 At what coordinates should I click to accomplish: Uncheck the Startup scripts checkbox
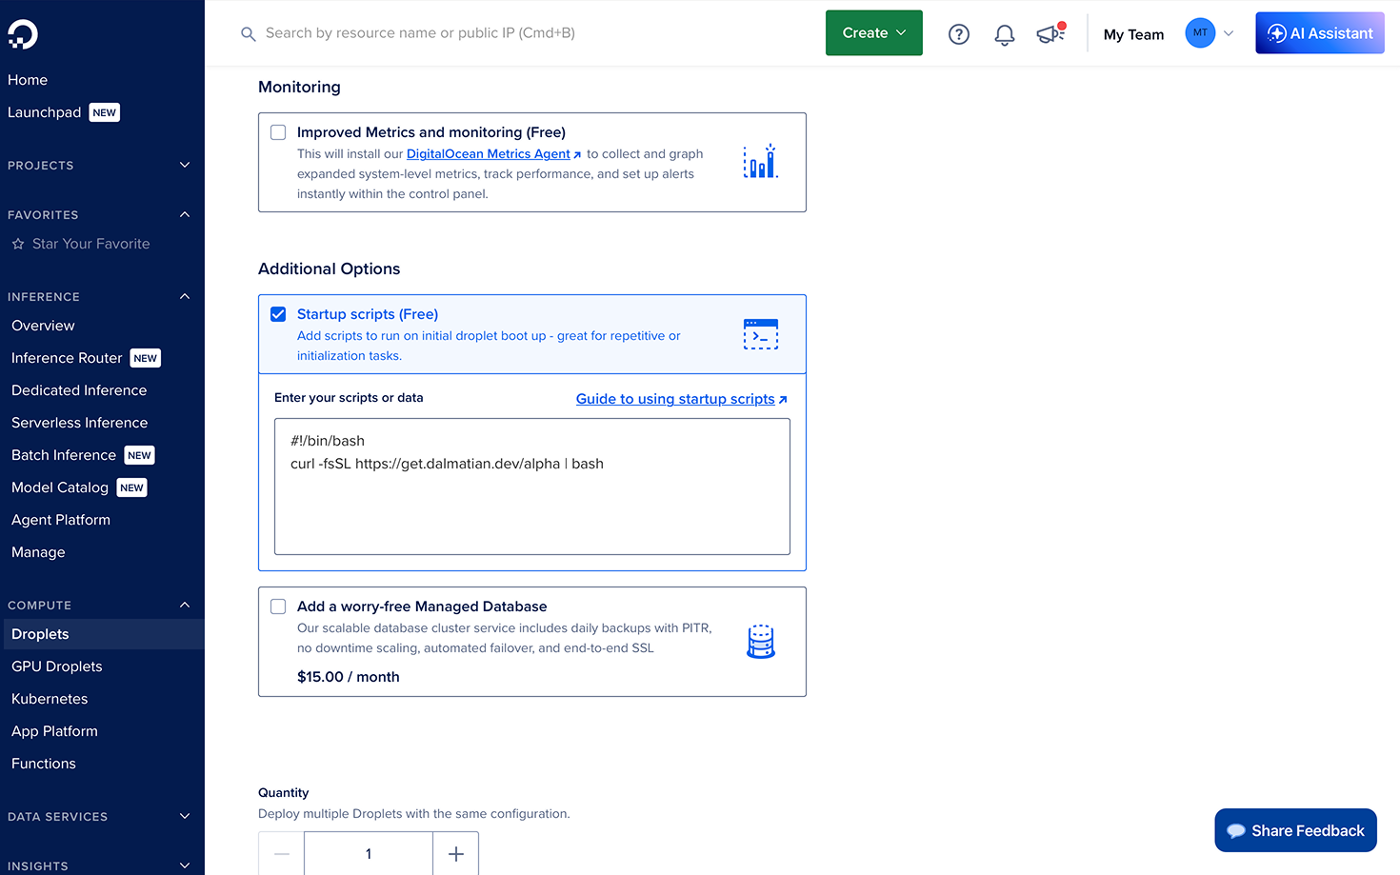278,314
